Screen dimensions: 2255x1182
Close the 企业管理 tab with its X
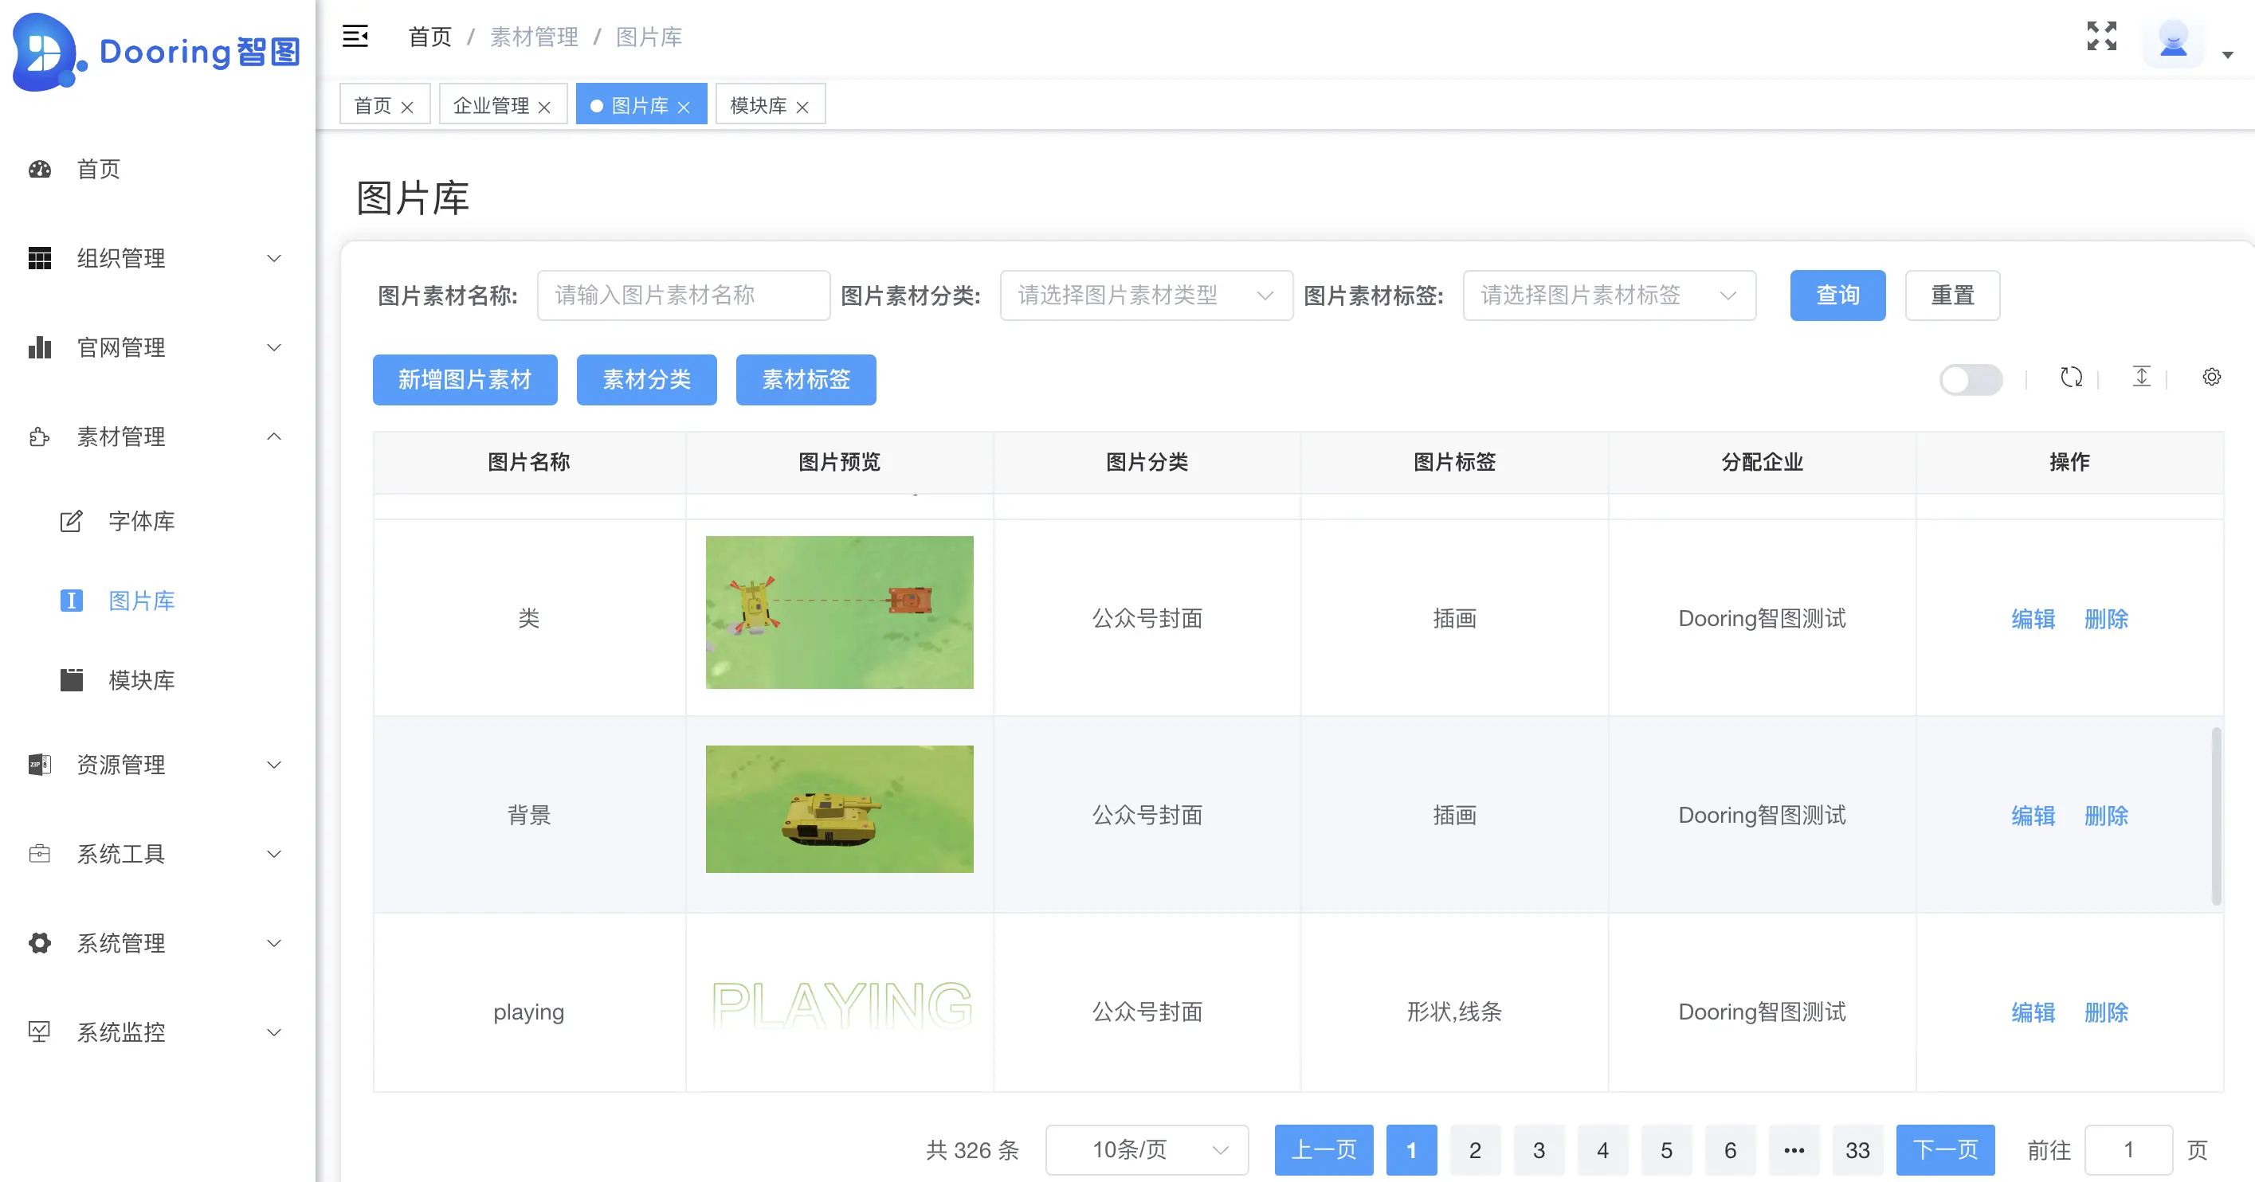(x=544, y=107)
